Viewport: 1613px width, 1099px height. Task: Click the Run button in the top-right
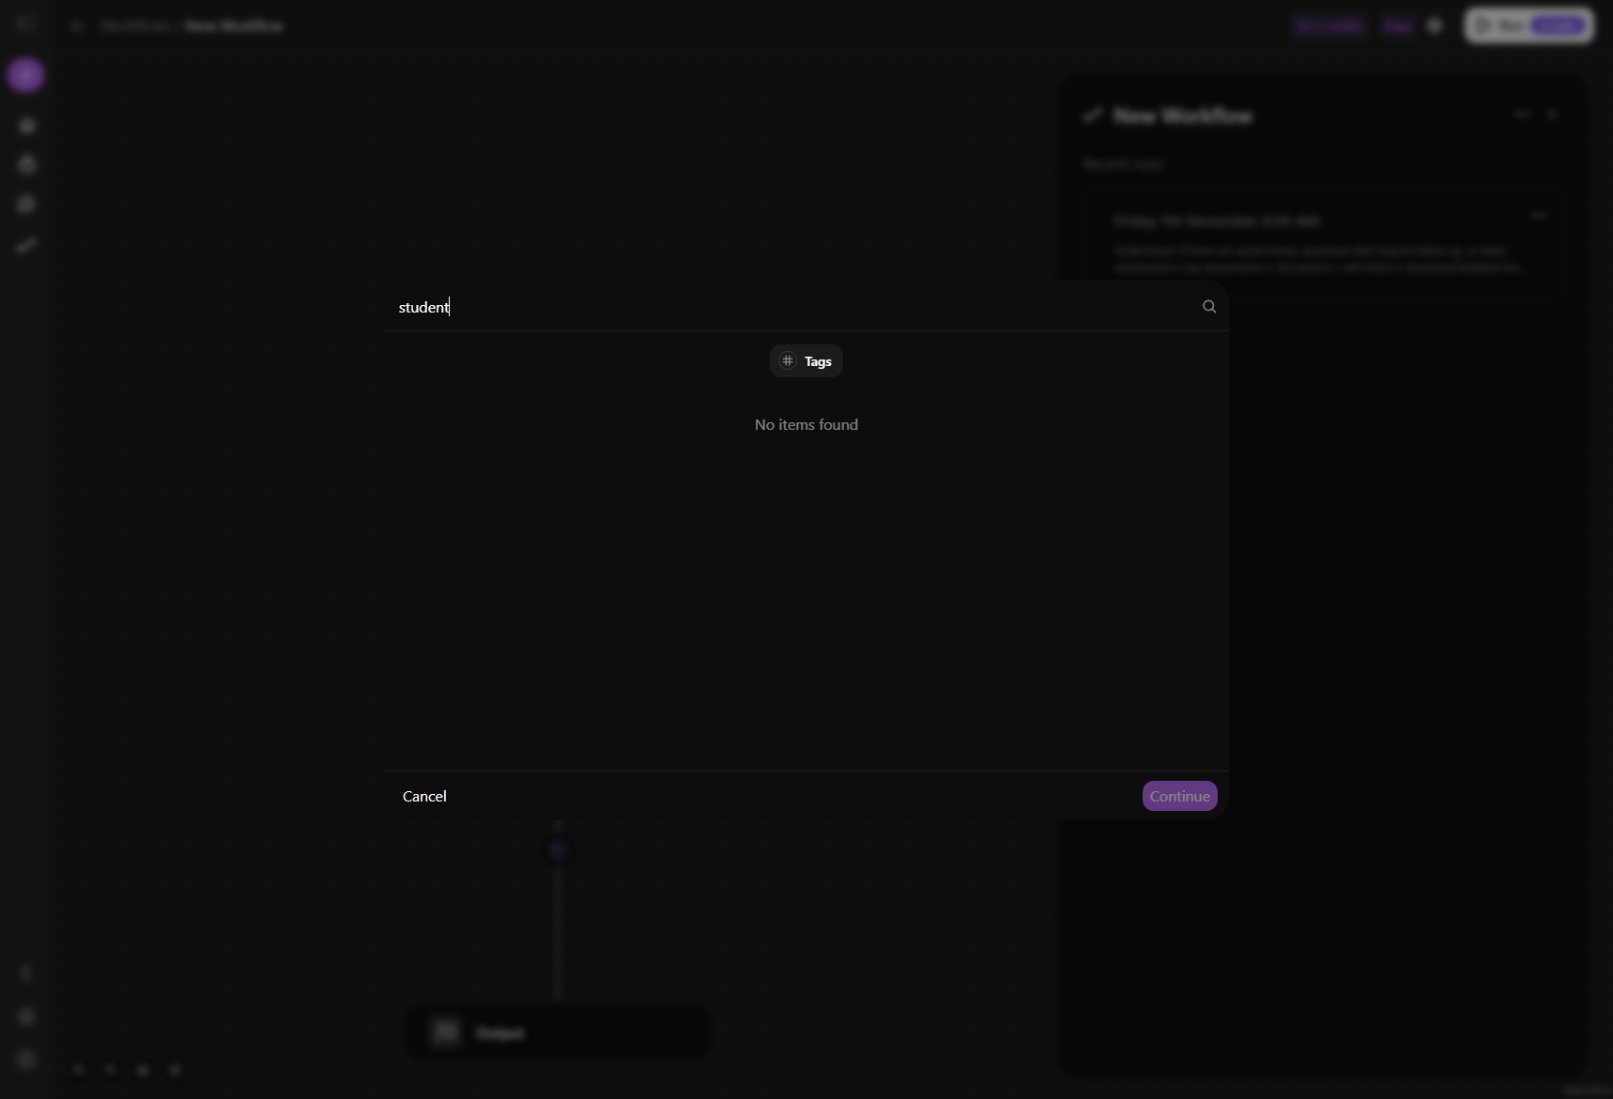click(1529, 26)
